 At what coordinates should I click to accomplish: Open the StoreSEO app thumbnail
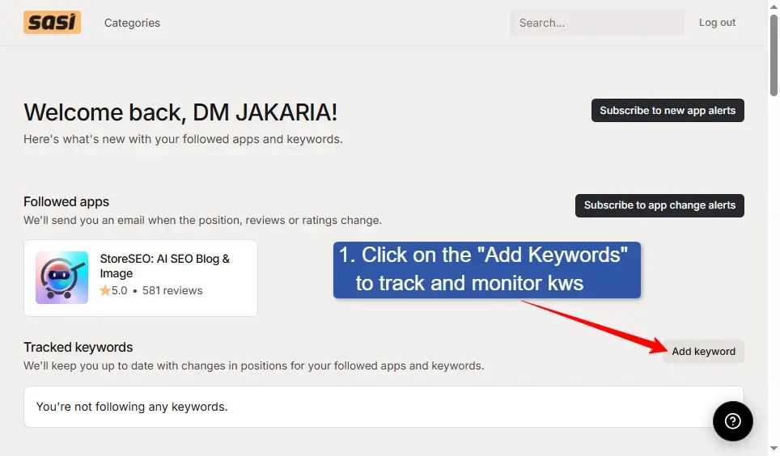coord(61,277)
